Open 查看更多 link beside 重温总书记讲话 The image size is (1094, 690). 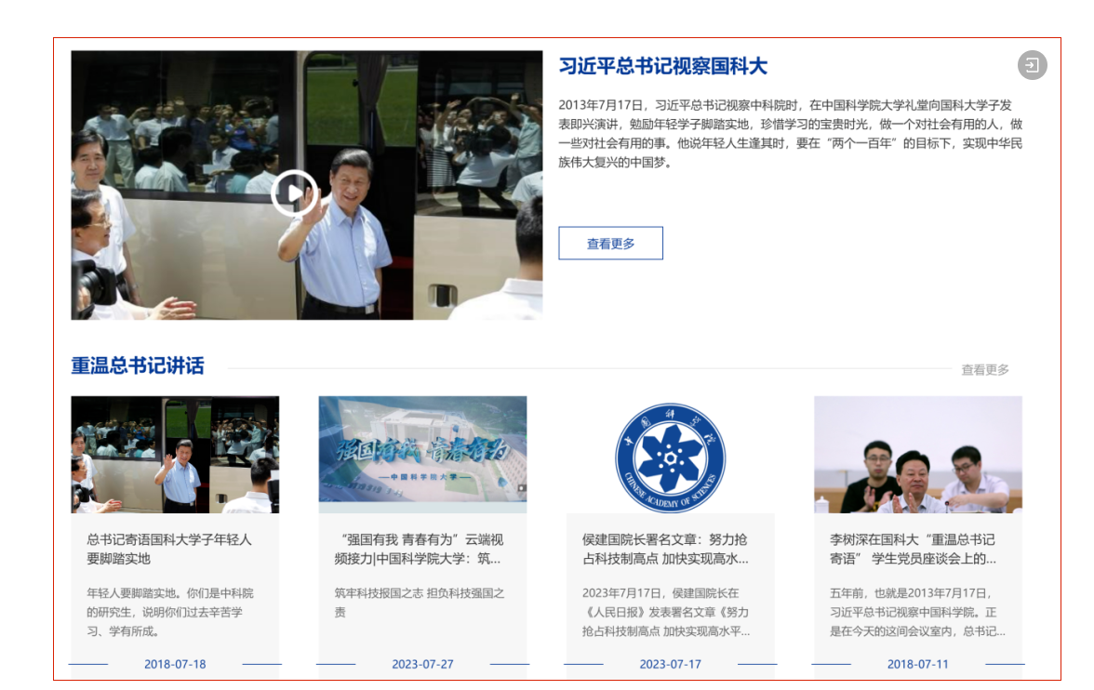click(x=985, y=370)
